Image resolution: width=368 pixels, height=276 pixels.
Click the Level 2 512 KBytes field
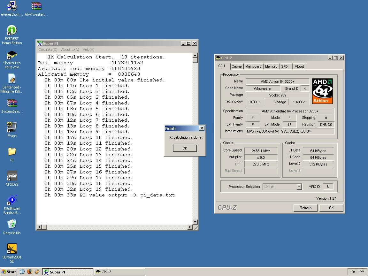[318, 164]
